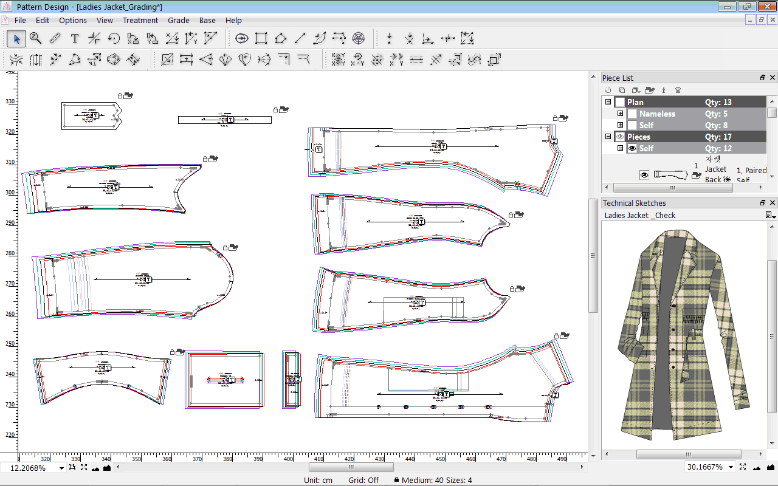Viewport: 778px width, 486px height.
Task: Click the trash icon in Piece List
Action: [678, 90]
